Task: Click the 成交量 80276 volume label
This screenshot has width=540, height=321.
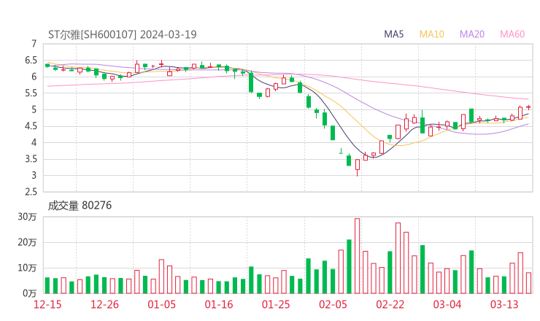Action: click(80, 206)
